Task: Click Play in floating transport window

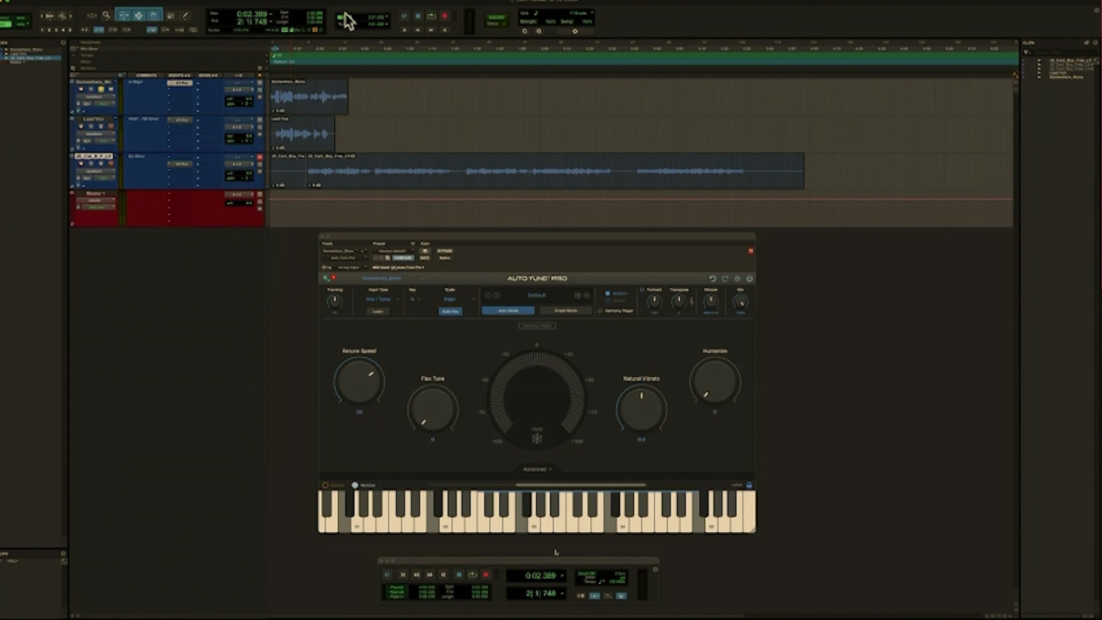Action: point(472,575)
